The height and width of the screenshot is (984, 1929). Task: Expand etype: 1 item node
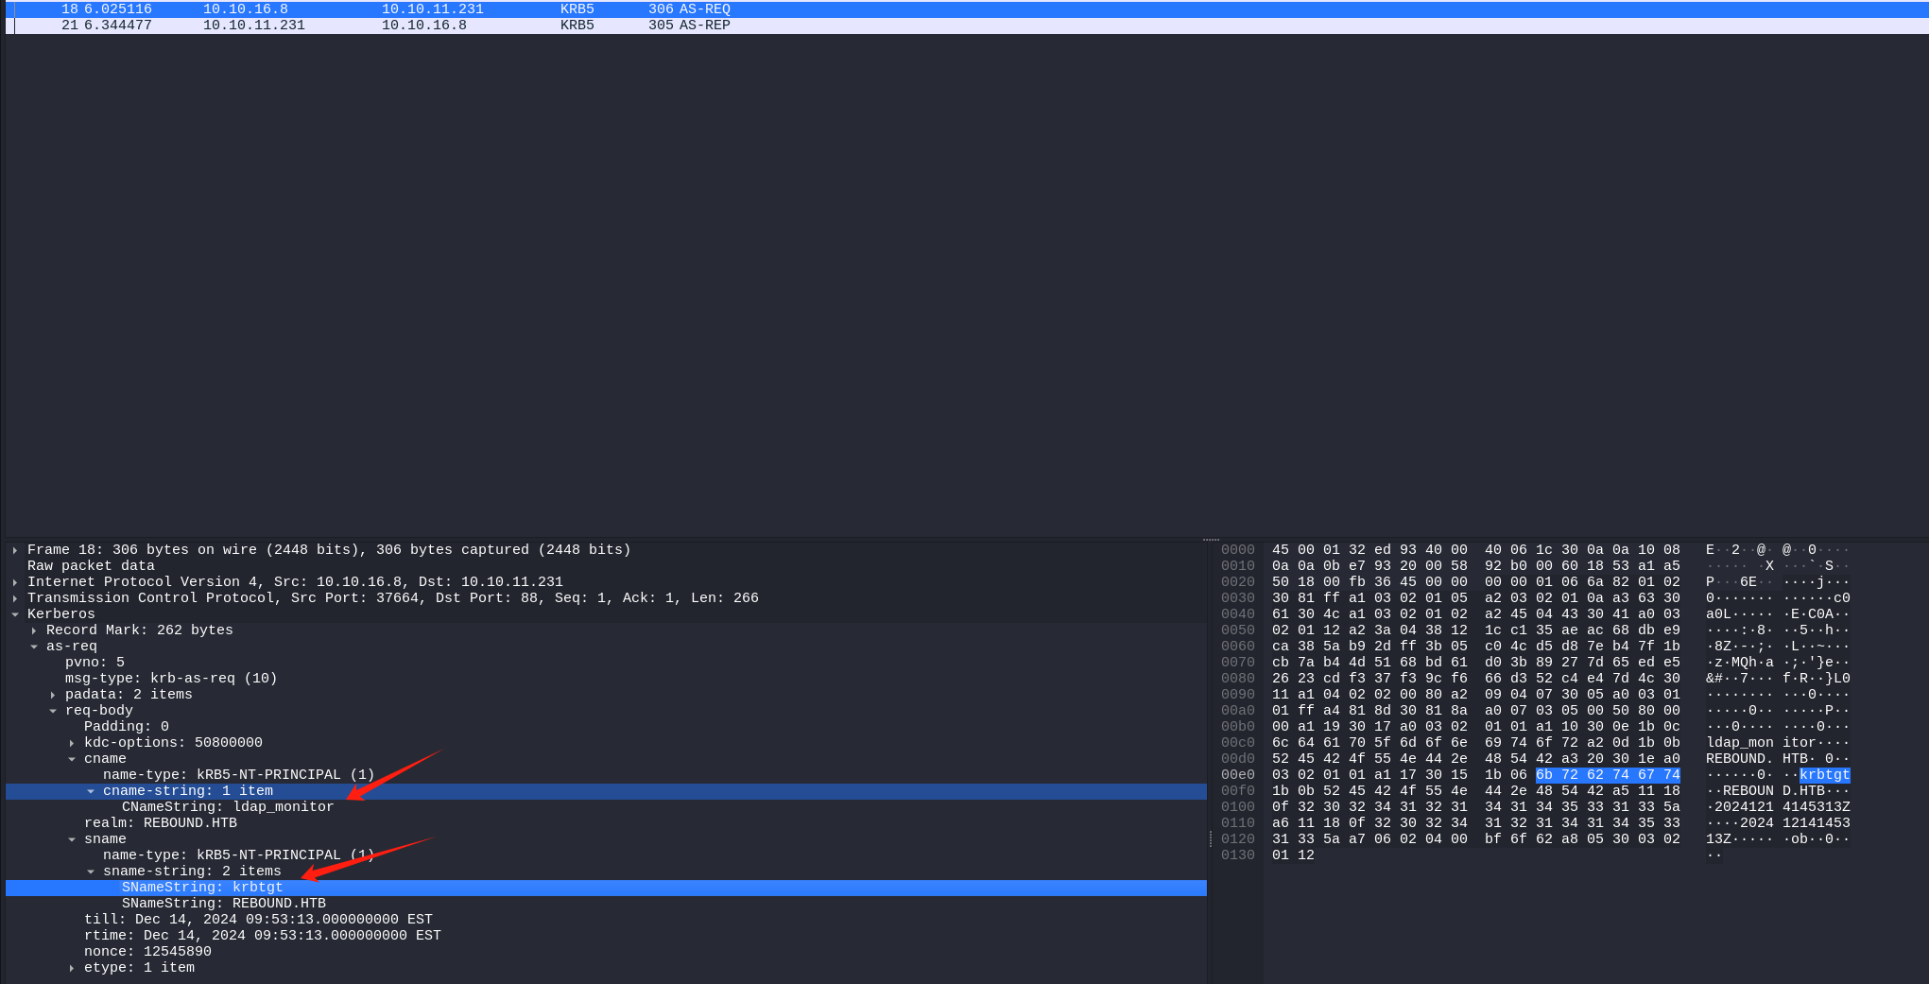coord(72,968)
